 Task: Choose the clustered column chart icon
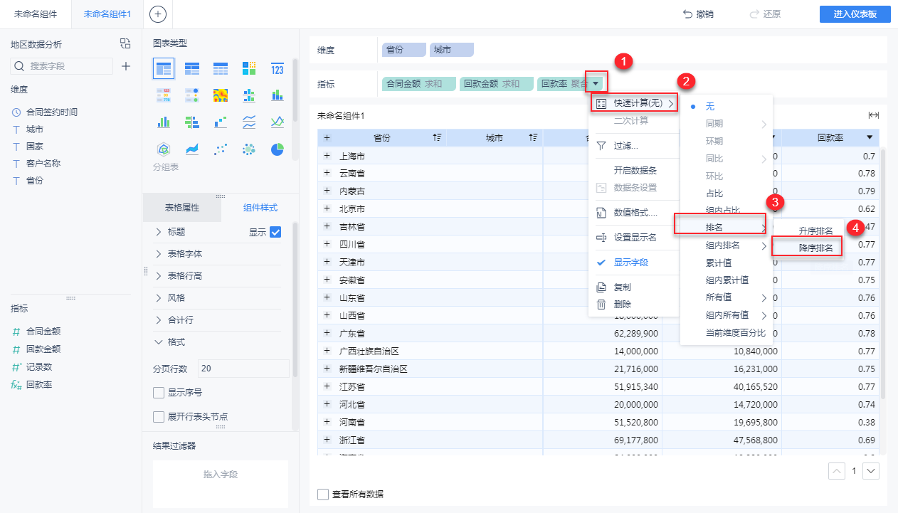pyautogui.click(x=163, y=122)
